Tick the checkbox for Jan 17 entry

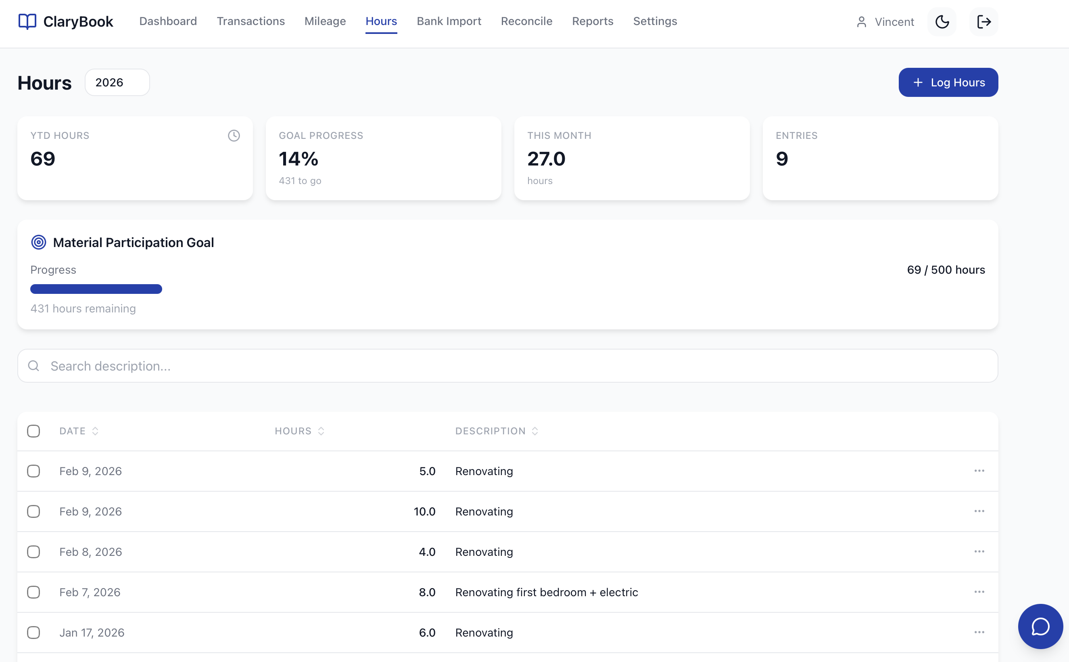pos(34,633)
